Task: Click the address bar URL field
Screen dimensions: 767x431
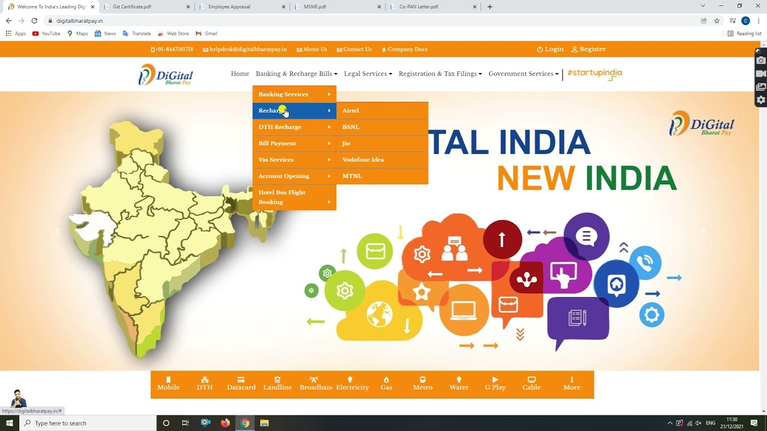Action: (x=372, y=20)
